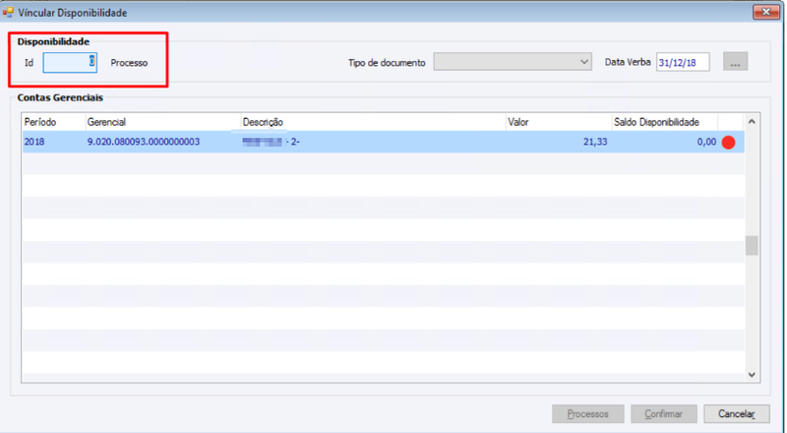Click the Período column header

tap(54, 122)
